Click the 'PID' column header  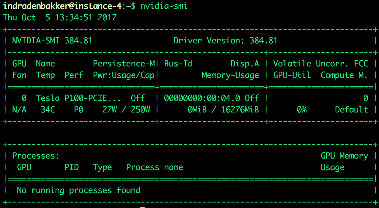(72, 167)
